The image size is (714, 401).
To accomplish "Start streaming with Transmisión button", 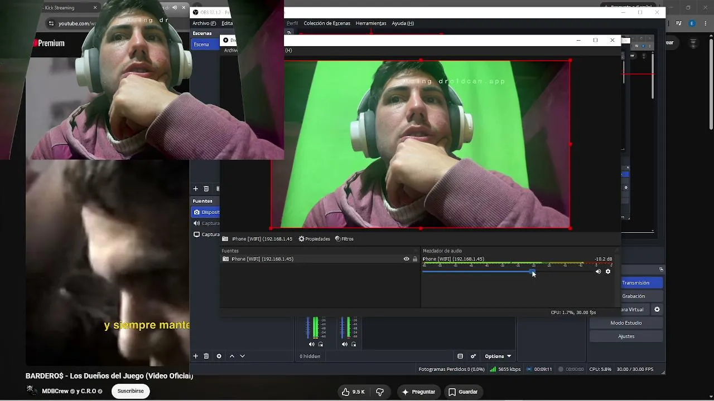I will pos(641,283).
